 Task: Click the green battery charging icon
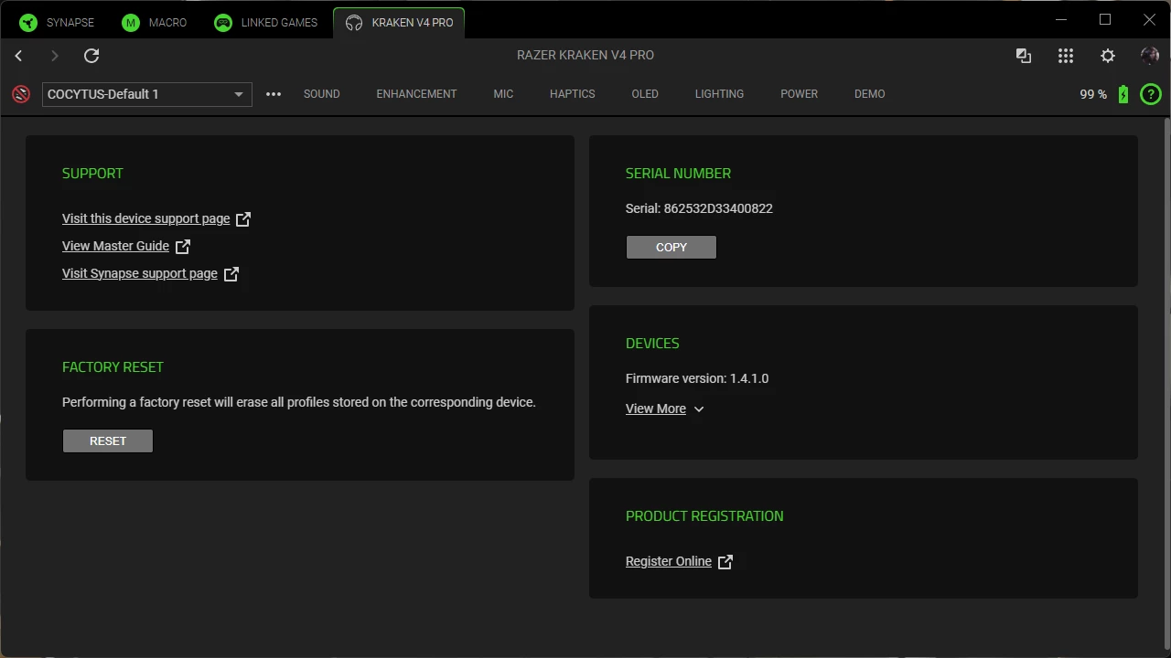point(1123,94)
